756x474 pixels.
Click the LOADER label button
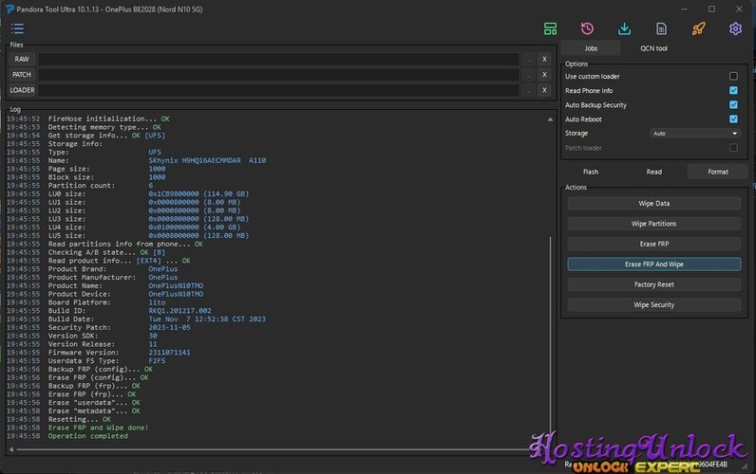pos(22,90)
